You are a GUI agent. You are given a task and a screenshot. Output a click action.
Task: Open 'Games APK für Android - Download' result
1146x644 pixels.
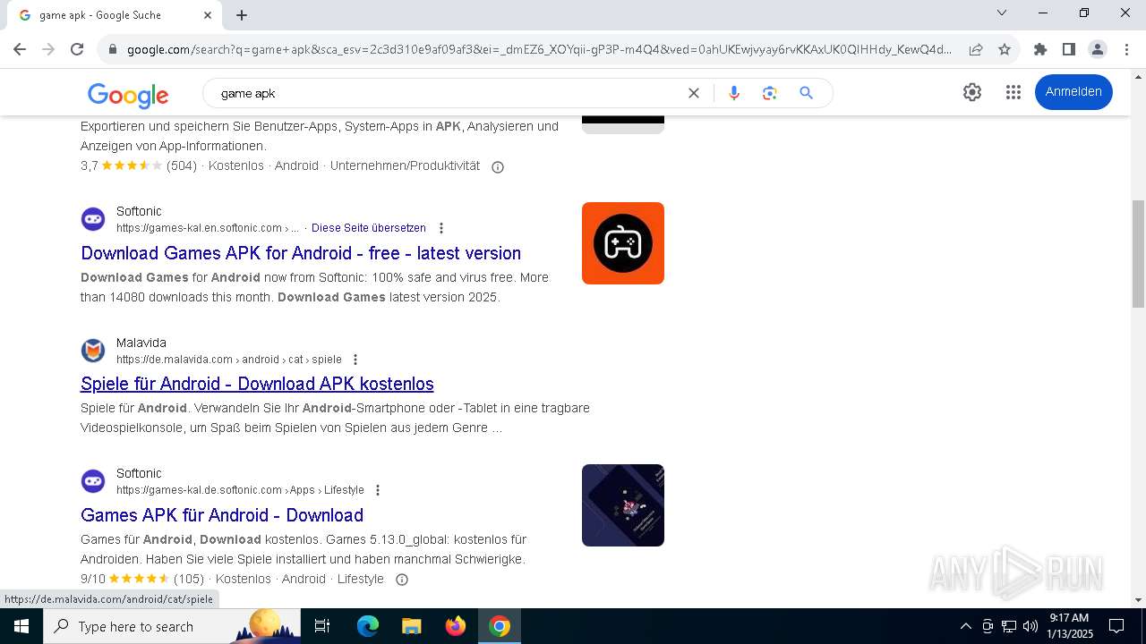pyautogui.click(x=222, y=515)
